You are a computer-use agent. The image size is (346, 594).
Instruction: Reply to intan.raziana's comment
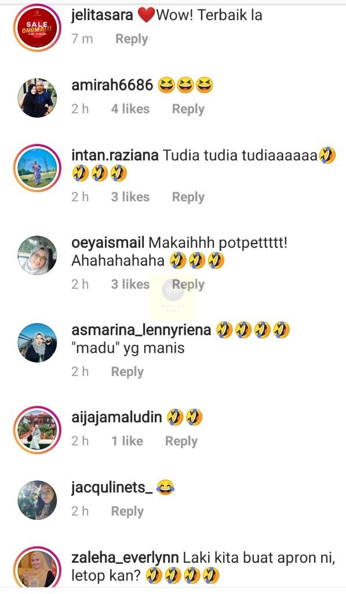[x=188, y=197]
